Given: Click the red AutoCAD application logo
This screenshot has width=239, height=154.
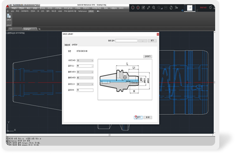Looking at the screenshot, I should [x=7, y=6].
